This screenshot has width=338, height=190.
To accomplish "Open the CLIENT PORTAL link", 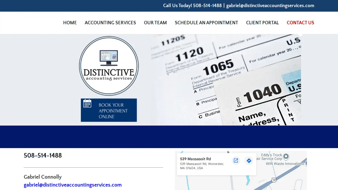I will click(x=262, y=23).
